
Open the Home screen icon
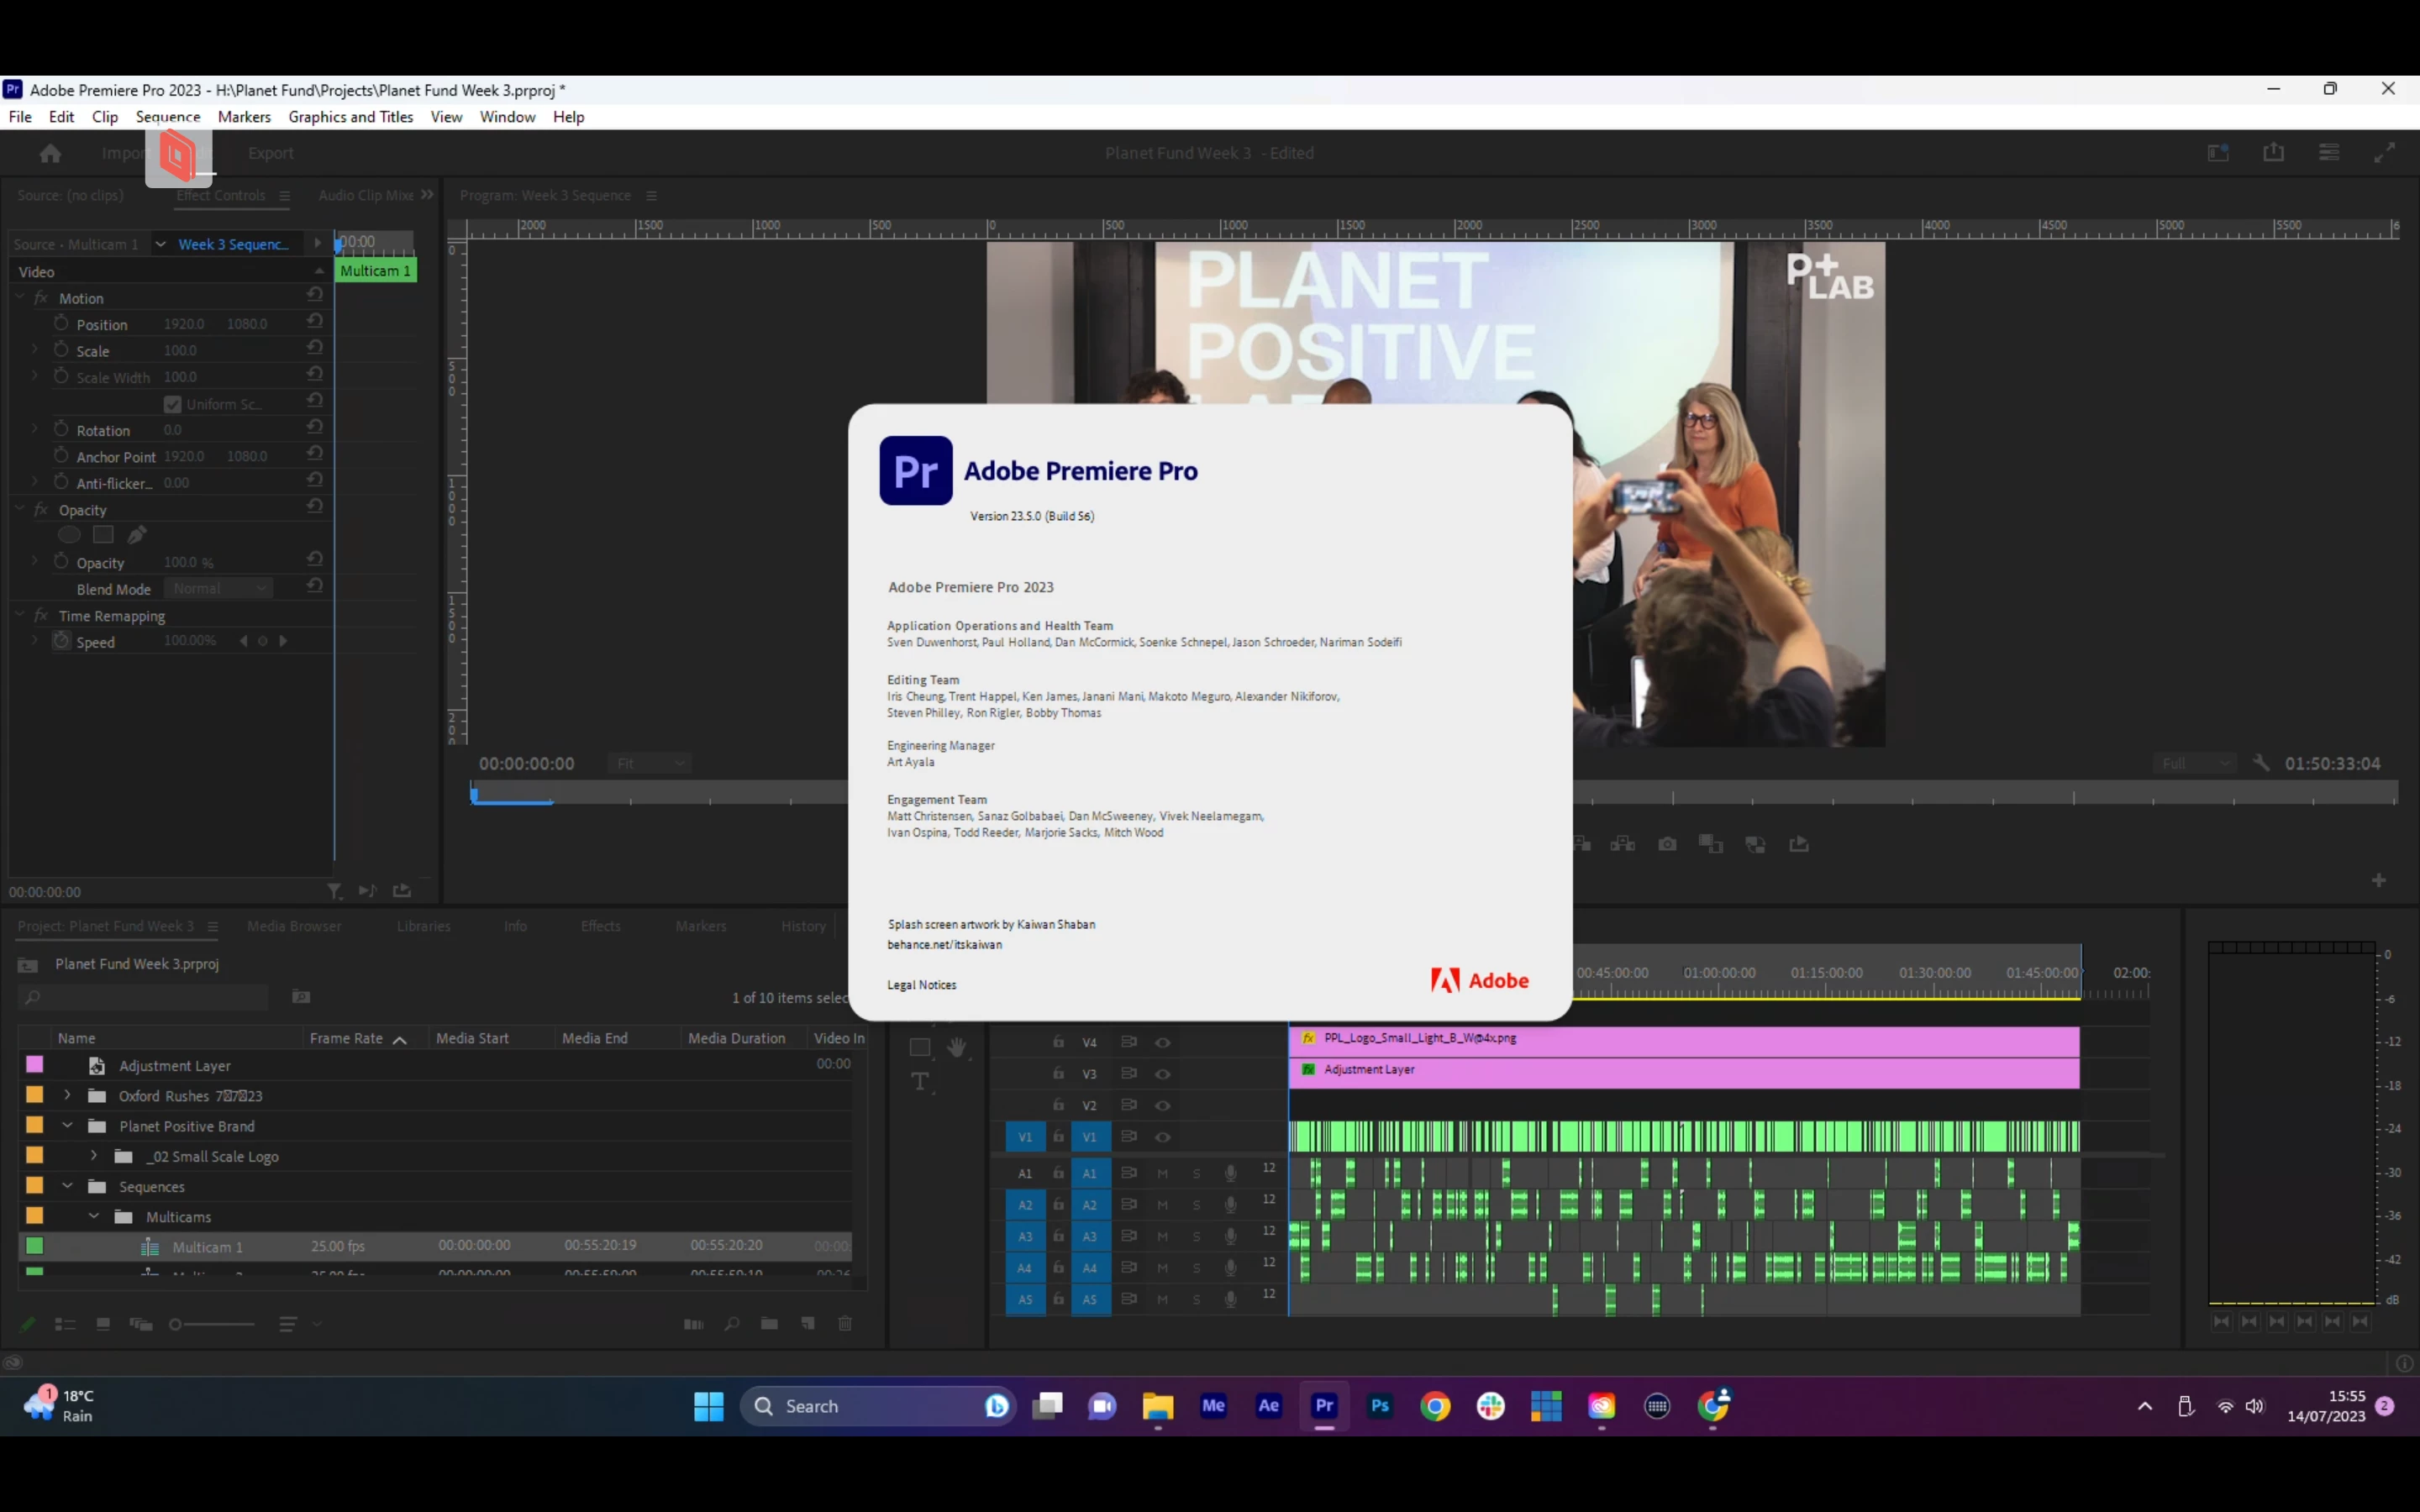coord(50,153)
